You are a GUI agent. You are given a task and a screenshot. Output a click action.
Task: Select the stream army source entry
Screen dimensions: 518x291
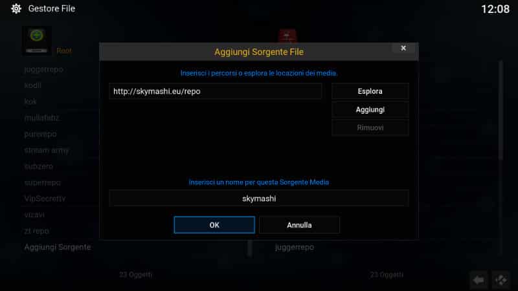coord(47,151)
